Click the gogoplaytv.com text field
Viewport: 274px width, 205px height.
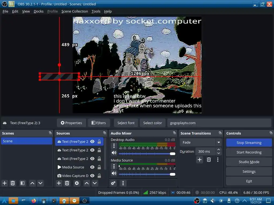point(219,123)
